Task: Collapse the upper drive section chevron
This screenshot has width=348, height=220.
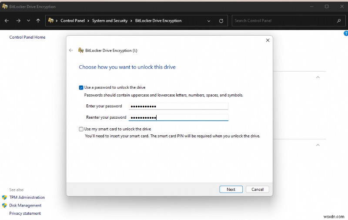Action: coord(318,77)
